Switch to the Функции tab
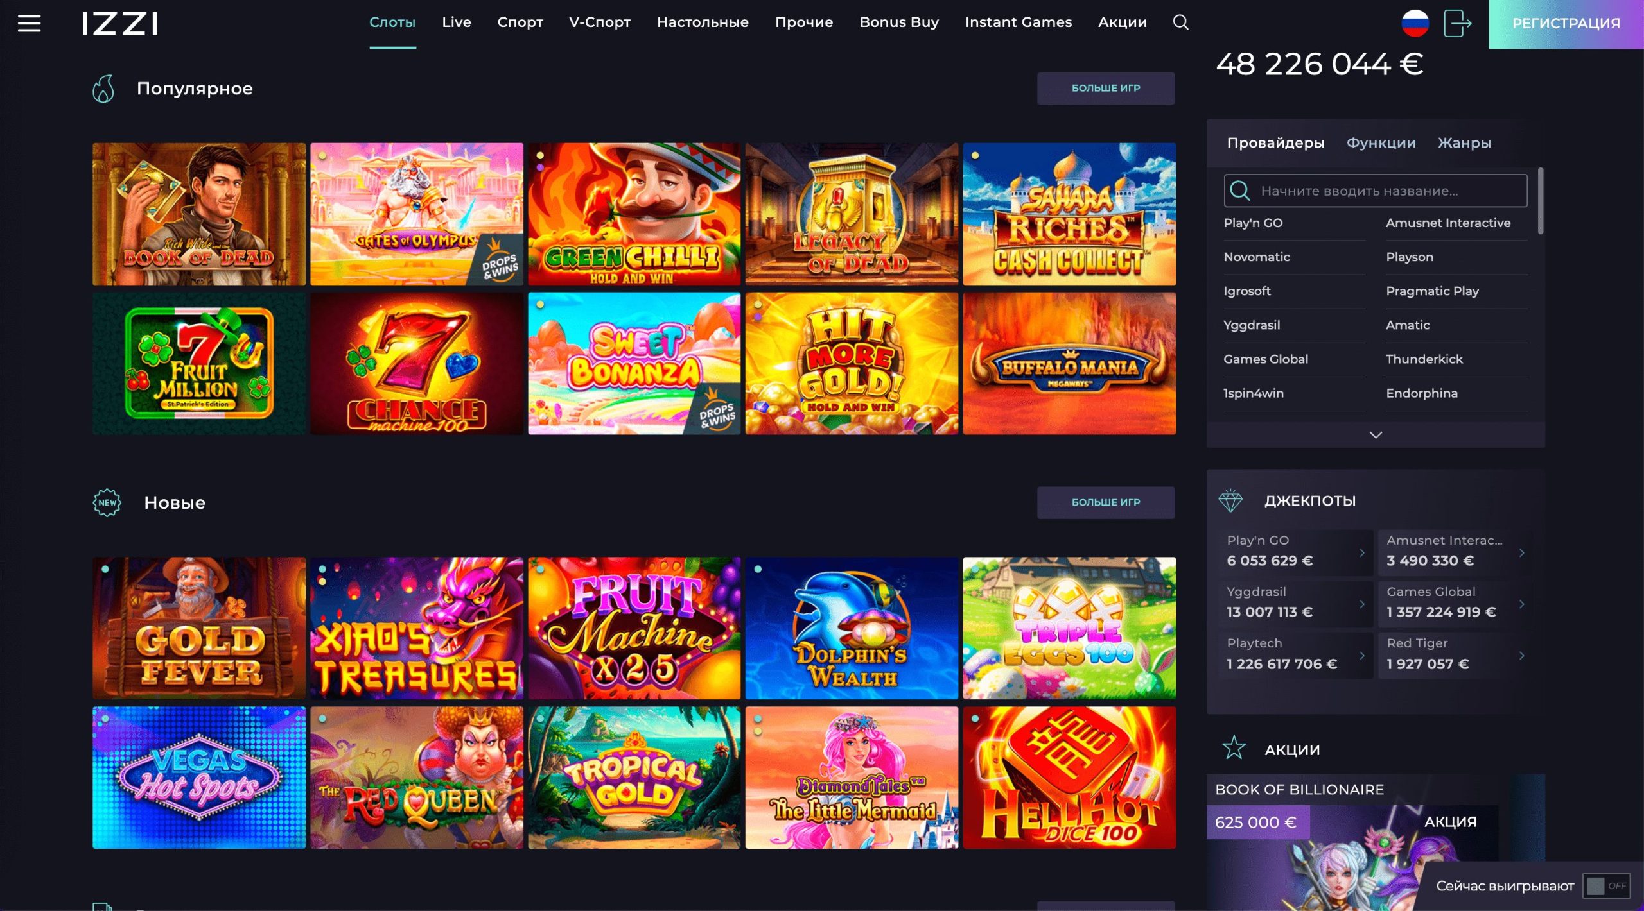 [1381, 143]
